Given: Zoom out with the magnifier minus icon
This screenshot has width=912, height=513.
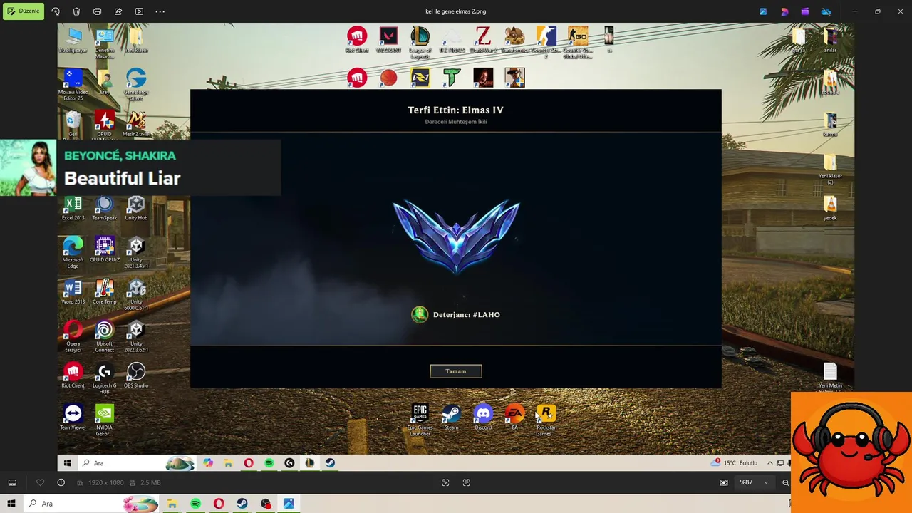Looking at the screenshot, I should (786, 482).
